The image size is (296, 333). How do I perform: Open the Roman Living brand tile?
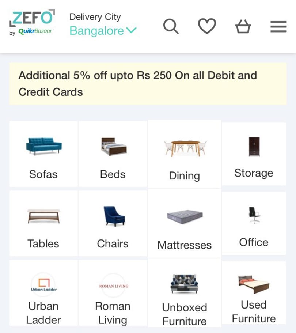tap(113, 293)
